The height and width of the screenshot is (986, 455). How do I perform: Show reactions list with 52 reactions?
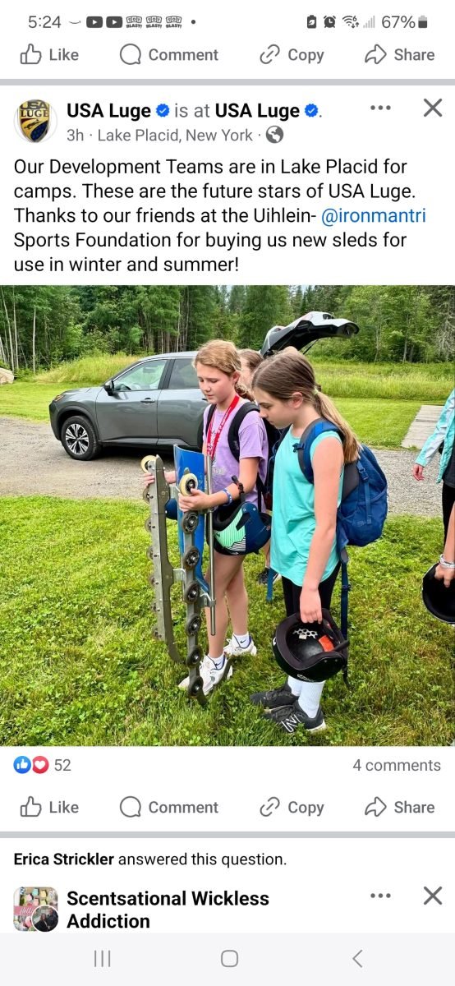(43, 765)
